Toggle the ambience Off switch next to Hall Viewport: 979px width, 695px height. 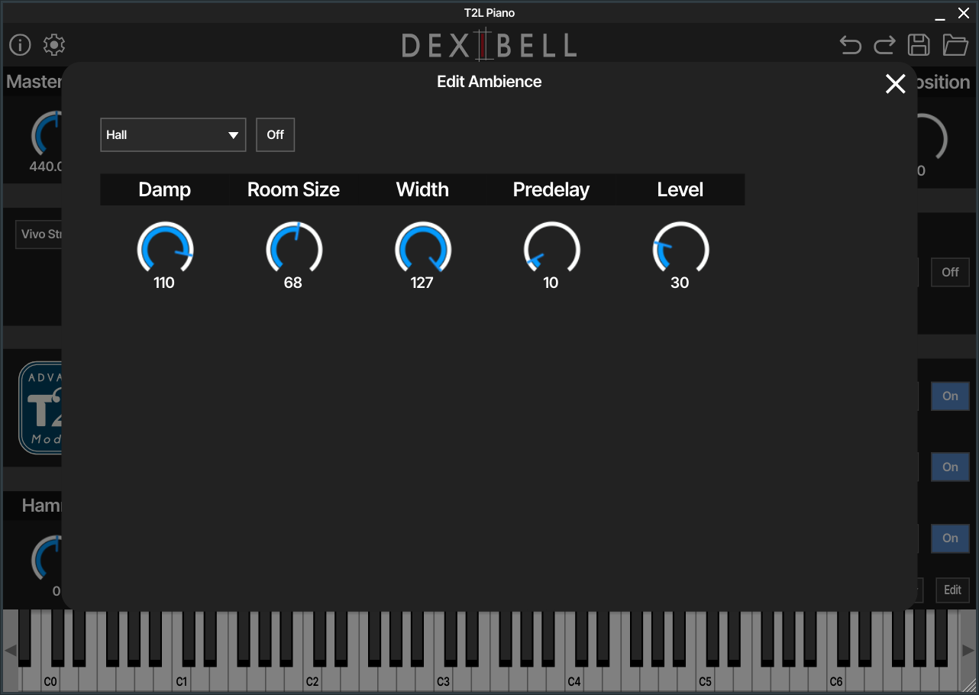(x=275, y=134)
